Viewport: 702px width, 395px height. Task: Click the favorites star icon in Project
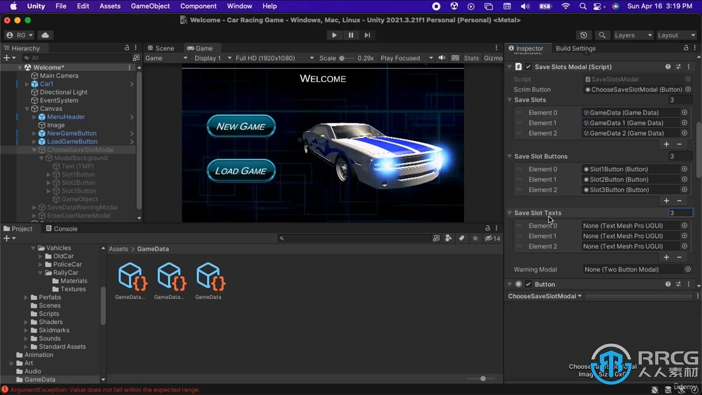[475, 238]
